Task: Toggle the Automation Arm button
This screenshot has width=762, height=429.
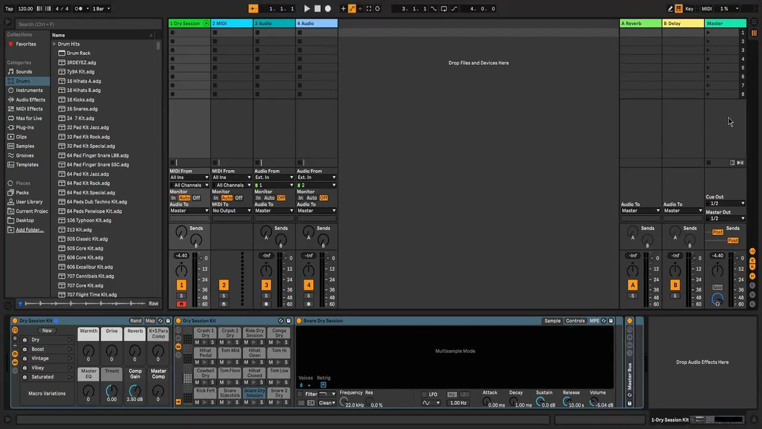Action: click(x=352, y=9)
